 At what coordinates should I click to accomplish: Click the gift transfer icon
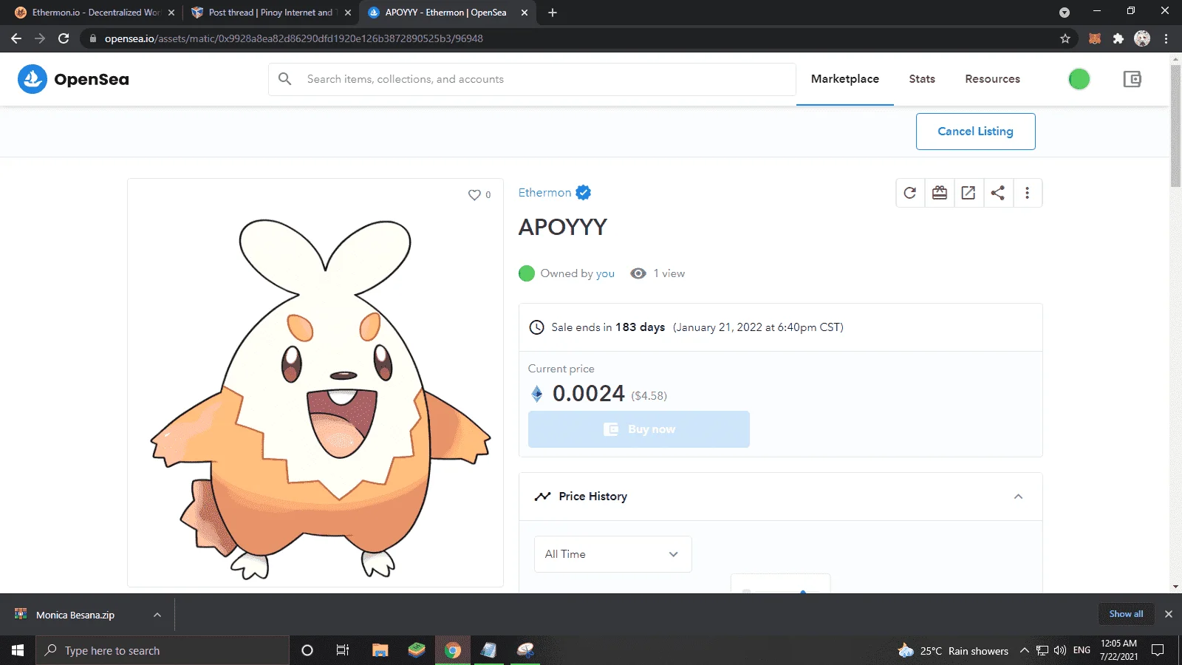[940, 193]
